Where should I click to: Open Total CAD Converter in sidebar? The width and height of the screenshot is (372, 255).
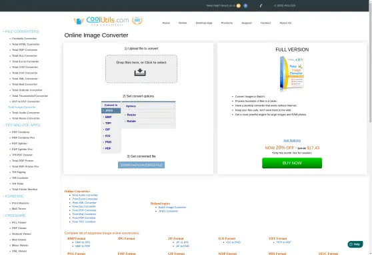(25, 67)
